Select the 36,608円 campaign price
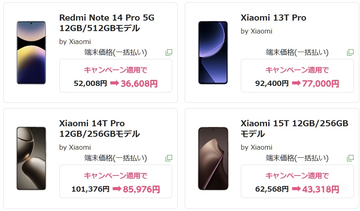The height and width of the screenshot is (211, 360). (139, 84)
